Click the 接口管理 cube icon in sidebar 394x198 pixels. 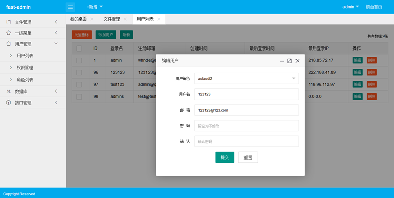click(x=8, y=103)
